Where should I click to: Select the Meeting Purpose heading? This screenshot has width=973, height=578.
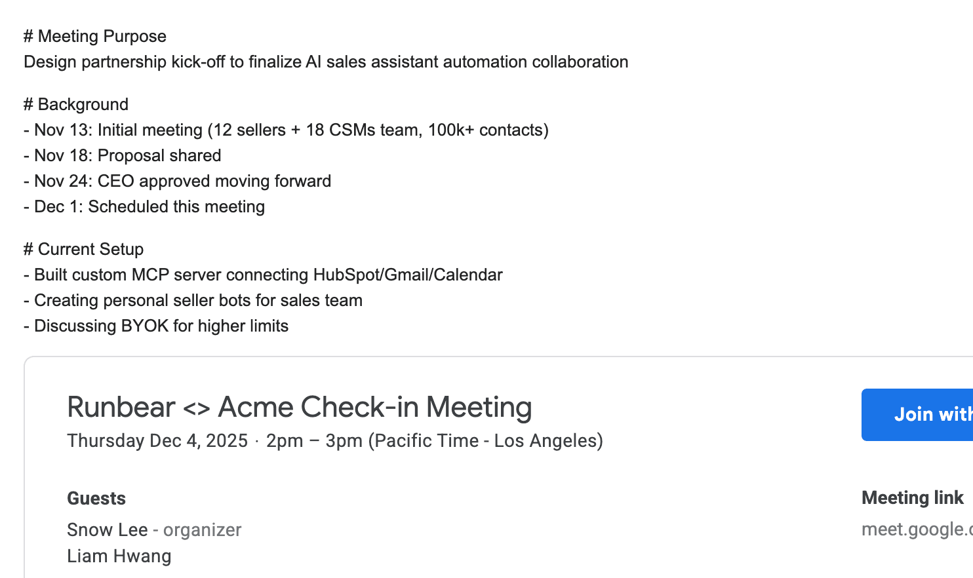pos(94,36)
